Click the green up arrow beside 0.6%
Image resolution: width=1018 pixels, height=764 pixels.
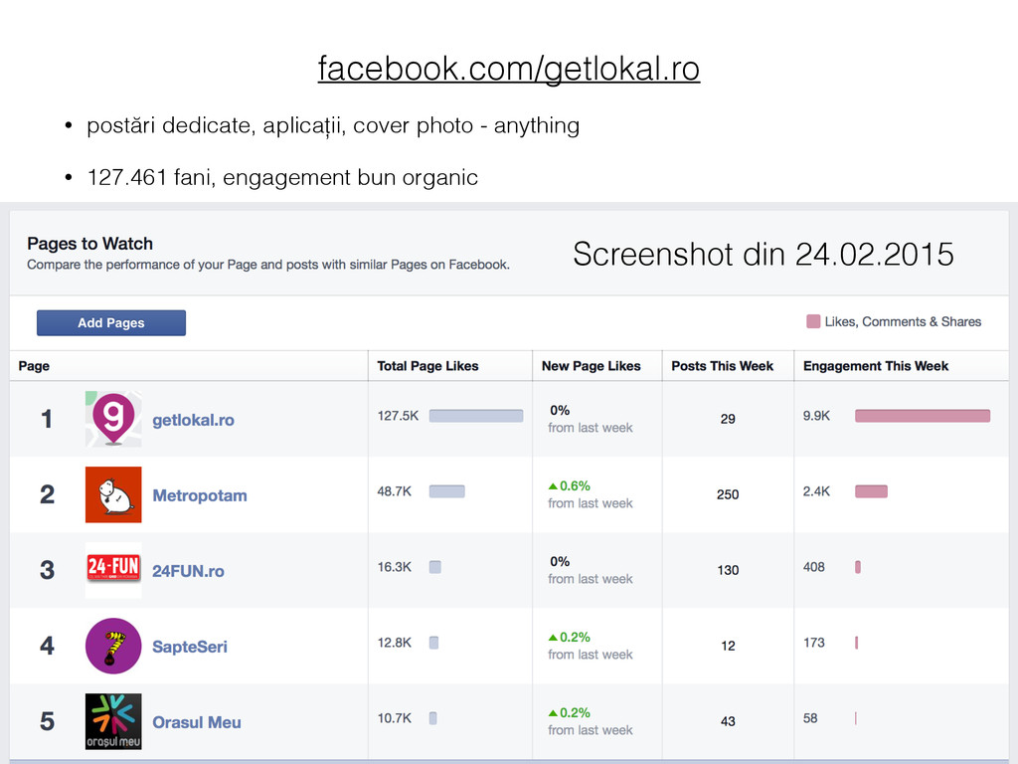pyautogui.click(x=553, y=485)
